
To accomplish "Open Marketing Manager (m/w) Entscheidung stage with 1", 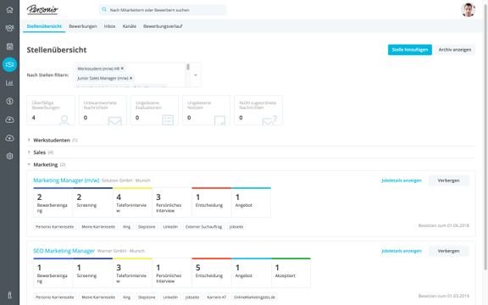I will [212, 202].
